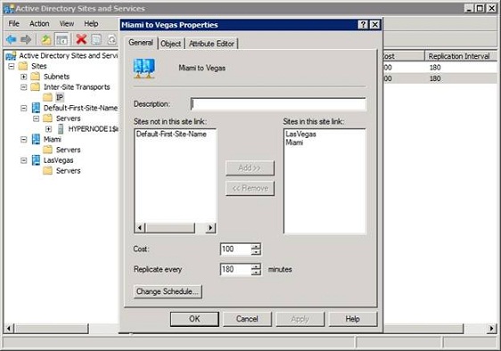Click the OK button
The width and height of the screenshot is (501, 351).
coord(194,319)
